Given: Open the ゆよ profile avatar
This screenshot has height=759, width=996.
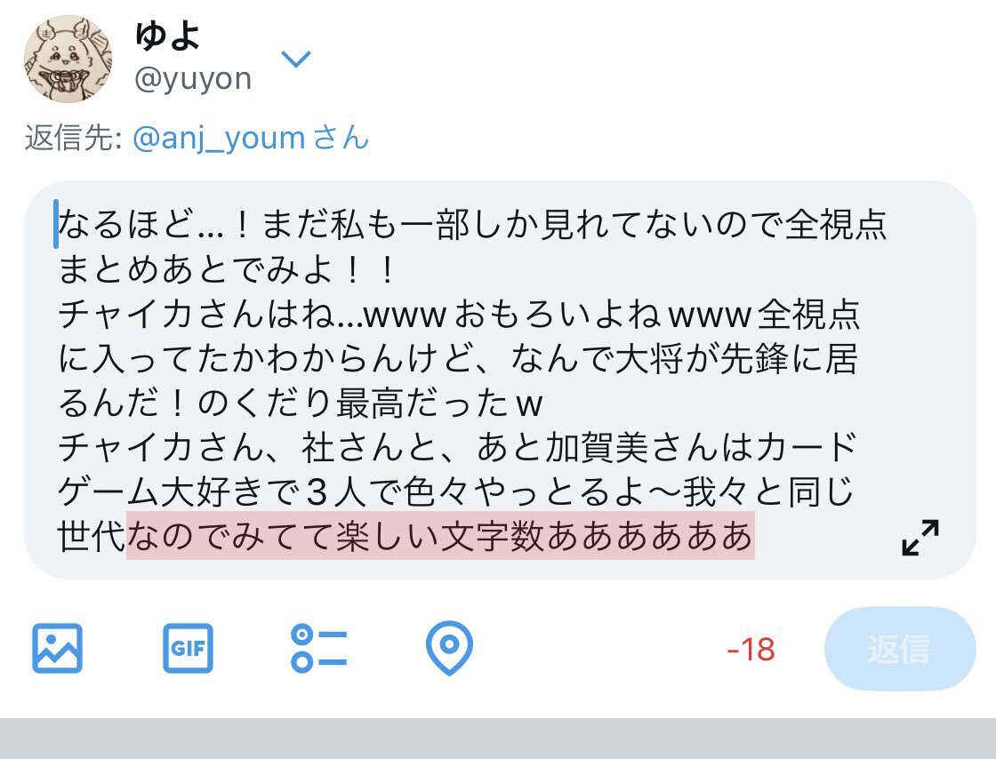Looking at the screenshot, I should [68, 59].
